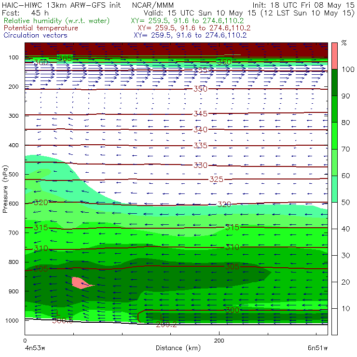
Task: Click the 50–60% light teal colorbar segment
Action: tap(334, 189)
